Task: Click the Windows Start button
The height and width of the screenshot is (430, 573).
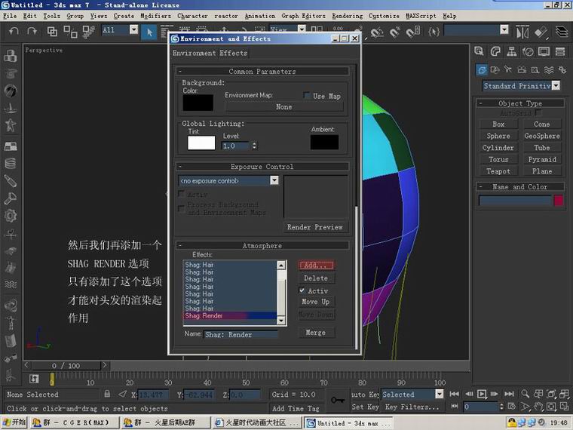Action: click(x=14, y=422)
